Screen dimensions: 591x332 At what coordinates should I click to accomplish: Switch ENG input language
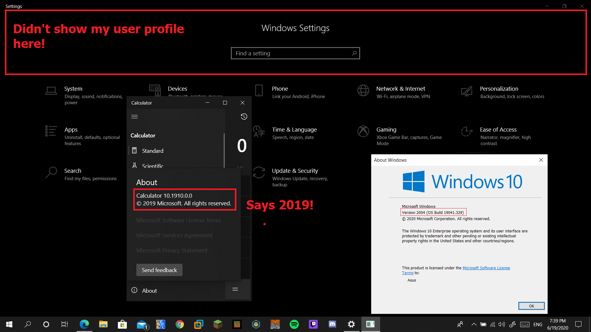[x=538, y=324]
